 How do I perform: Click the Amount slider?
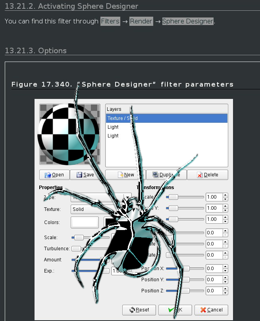point(91,259)
